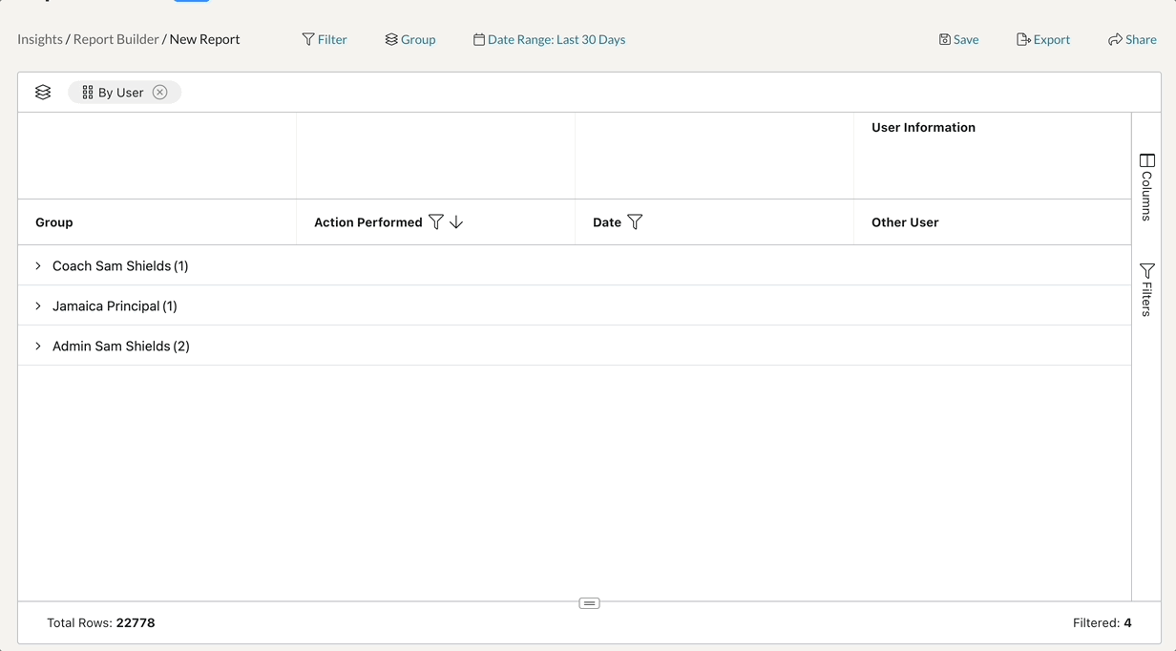Image resolution: width=1176 pixels, height=651 pixels.
Task: Click the Group button in toolbar
Action: pos(410,40)
